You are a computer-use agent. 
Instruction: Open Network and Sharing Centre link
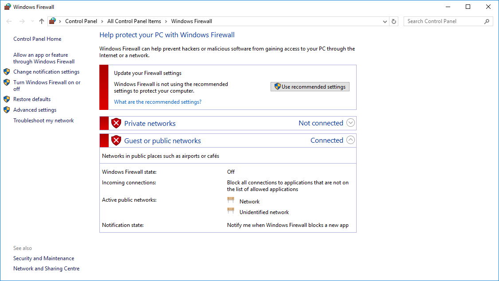47,269
